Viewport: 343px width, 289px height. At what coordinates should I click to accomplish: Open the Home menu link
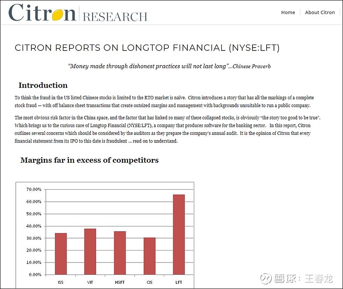(288, 12)
